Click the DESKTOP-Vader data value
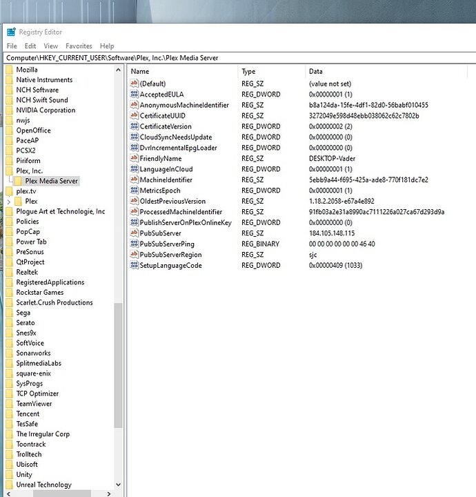This screenshot has height=497, width=476. [333, 159]
